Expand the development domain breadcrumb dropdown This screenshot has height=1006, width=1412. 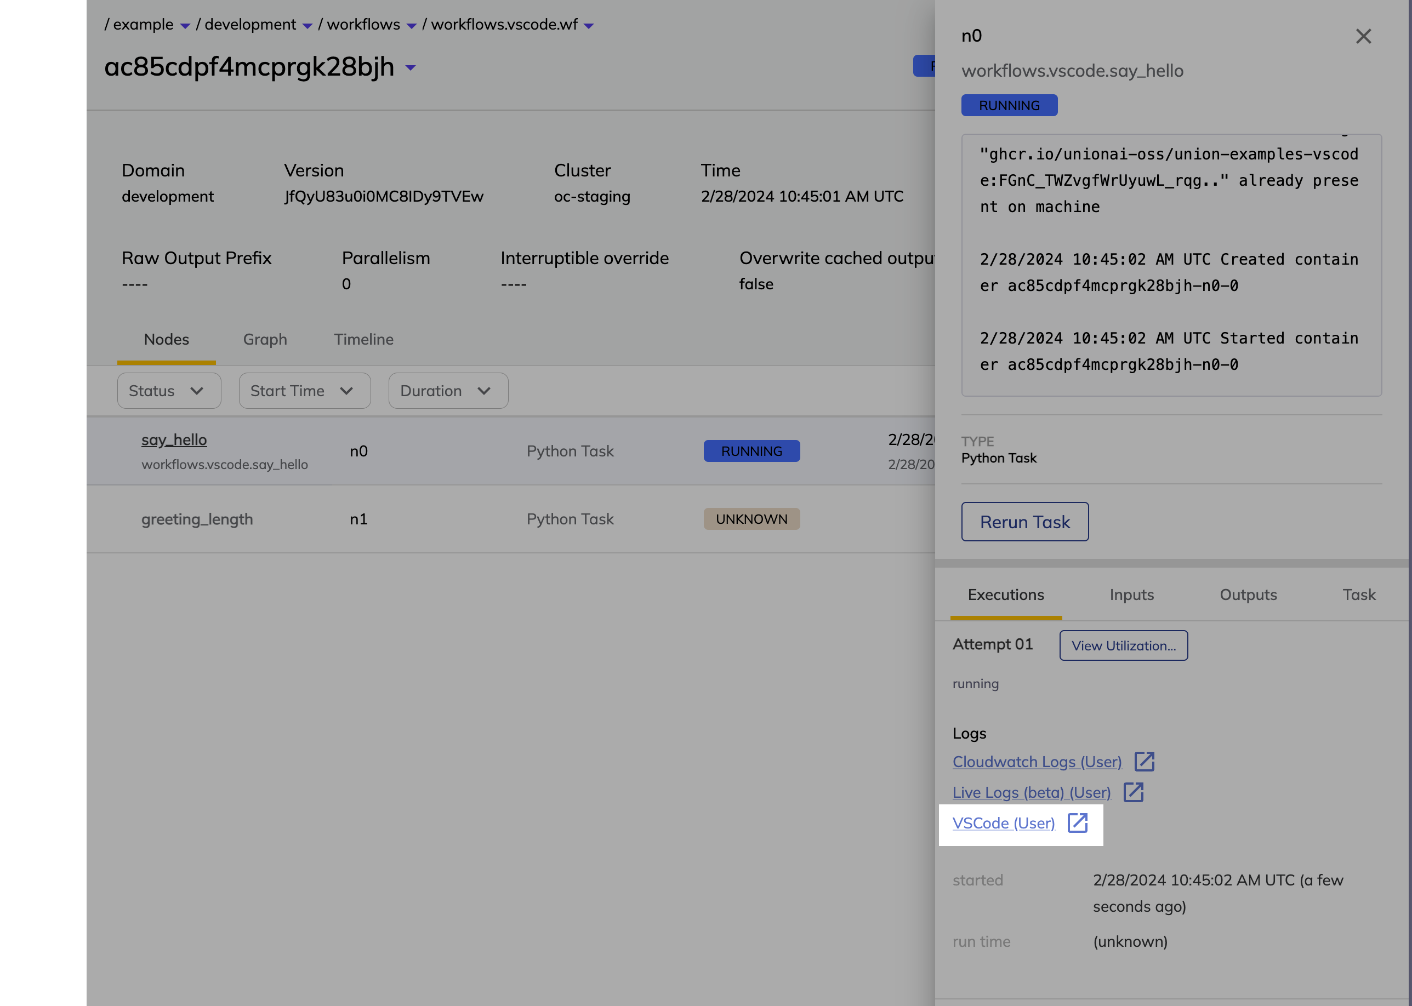pos(308,26)
